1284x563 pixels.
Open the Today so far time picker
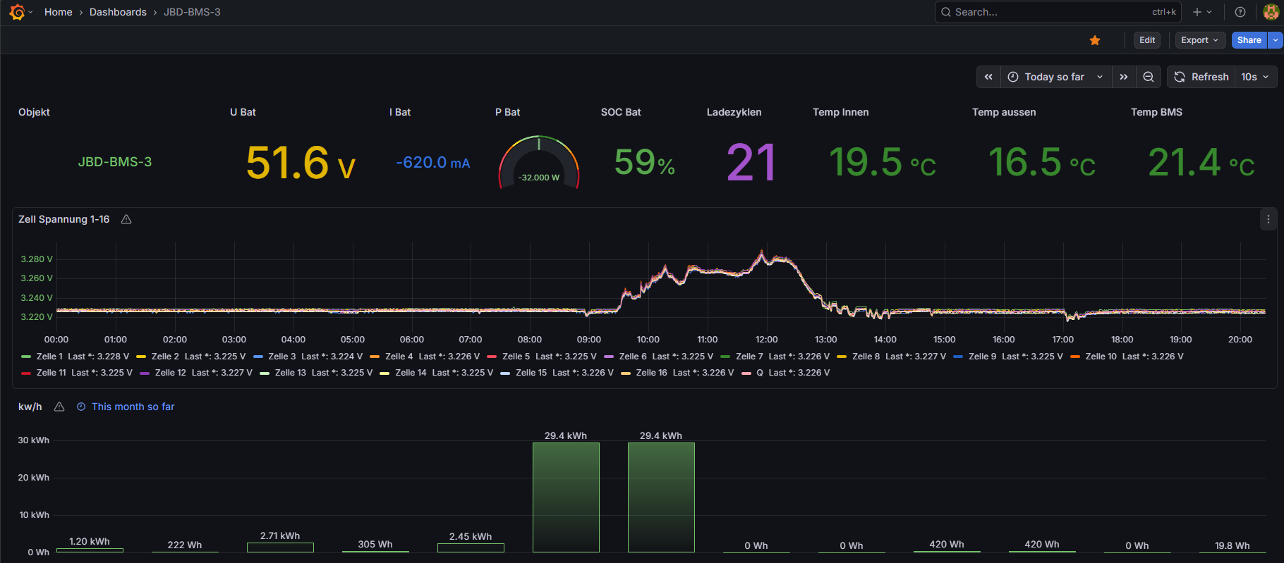1055,77
